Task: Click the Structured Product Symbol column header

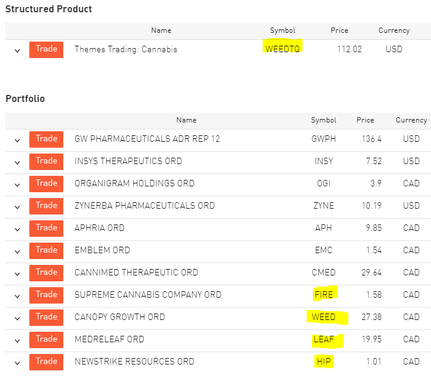Action: [x=283, y=30]
